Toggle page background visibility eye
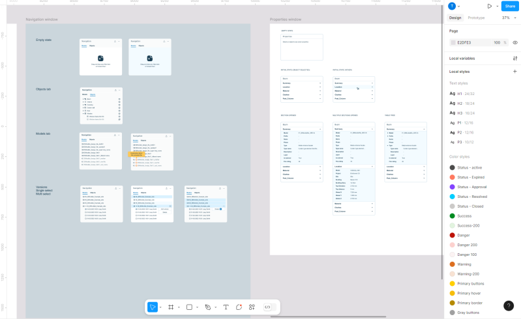This screenshot has width=521, height=319. coord(515,42)
